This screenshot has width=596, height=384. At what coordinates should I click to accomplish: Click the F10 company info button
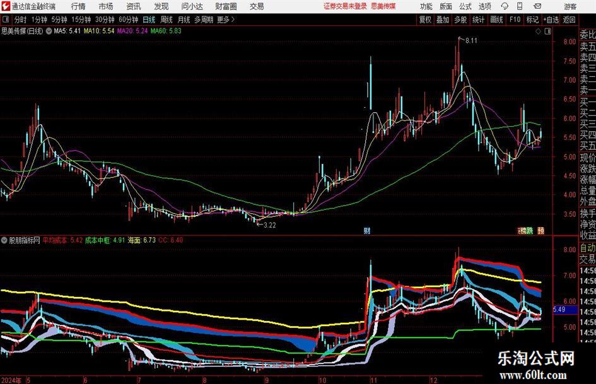click(515, 20)
